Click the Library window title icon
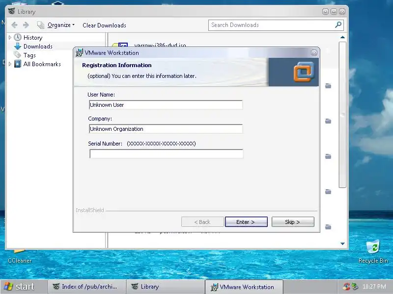 tap(11, 11)
